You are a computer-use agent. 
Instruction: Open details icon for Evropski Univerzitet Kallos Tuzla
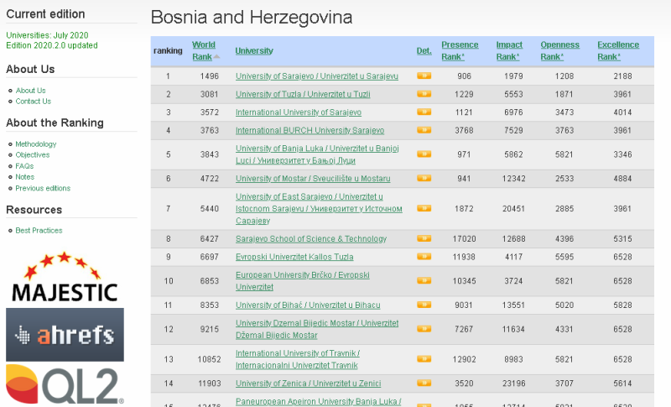click(424, 256)
